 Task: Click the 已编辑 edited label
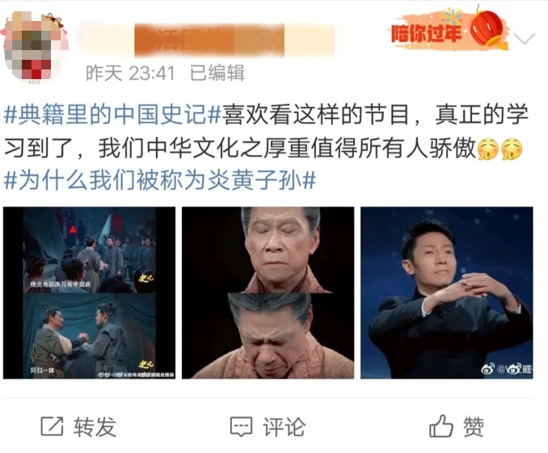coord(217,73)
